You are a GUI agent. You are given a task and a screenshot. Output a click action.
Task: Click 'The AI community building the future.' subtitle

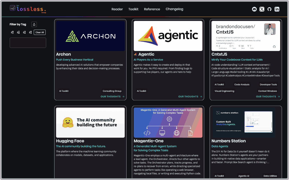click(81, 146)
